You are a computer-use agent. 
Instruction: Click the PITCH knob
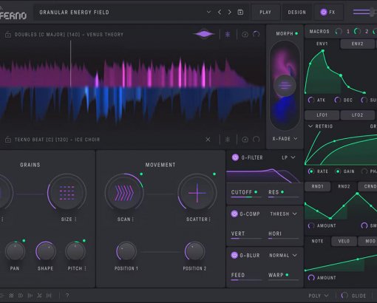click(x=75, y=251)
